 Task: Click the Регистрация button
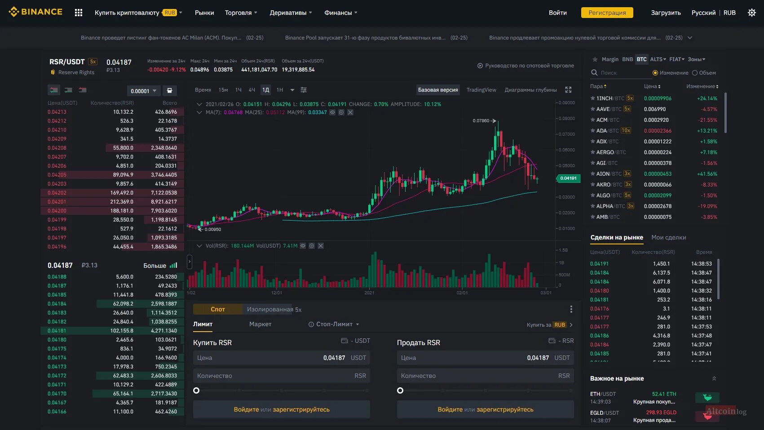607,13
